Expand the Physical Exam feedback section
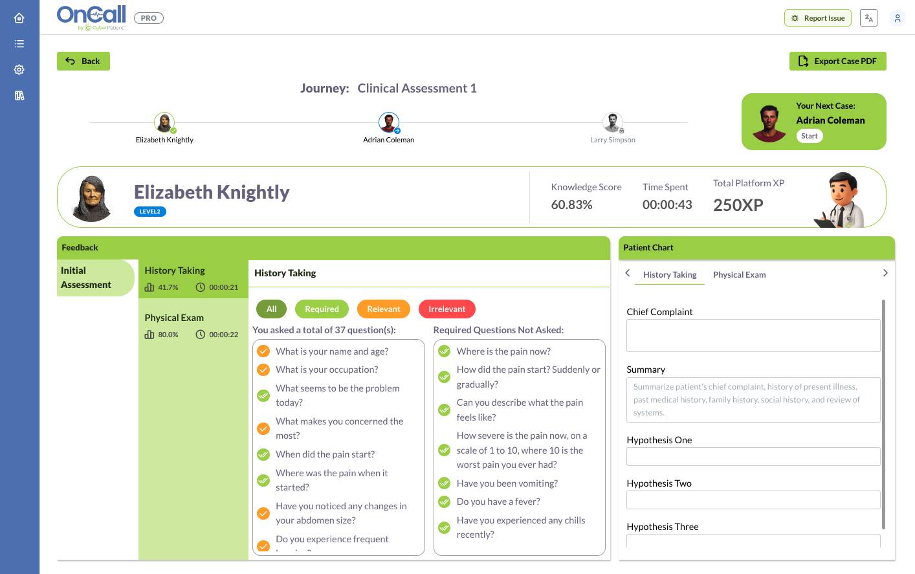The image size is (915, 574). click(193, 326)
